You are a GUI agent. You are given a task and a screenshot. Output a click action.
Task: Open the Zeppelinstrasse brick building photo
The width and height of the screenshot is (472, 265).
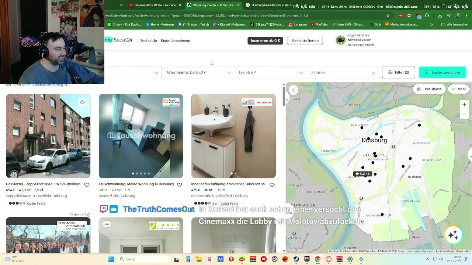48,136
